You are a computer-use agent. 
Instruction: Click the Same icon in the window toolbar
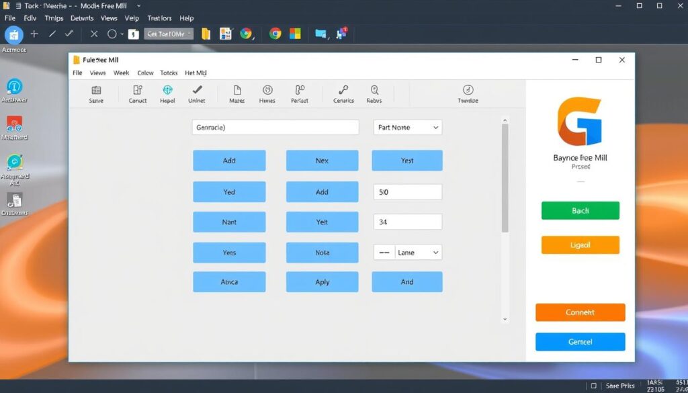(96, 94)
